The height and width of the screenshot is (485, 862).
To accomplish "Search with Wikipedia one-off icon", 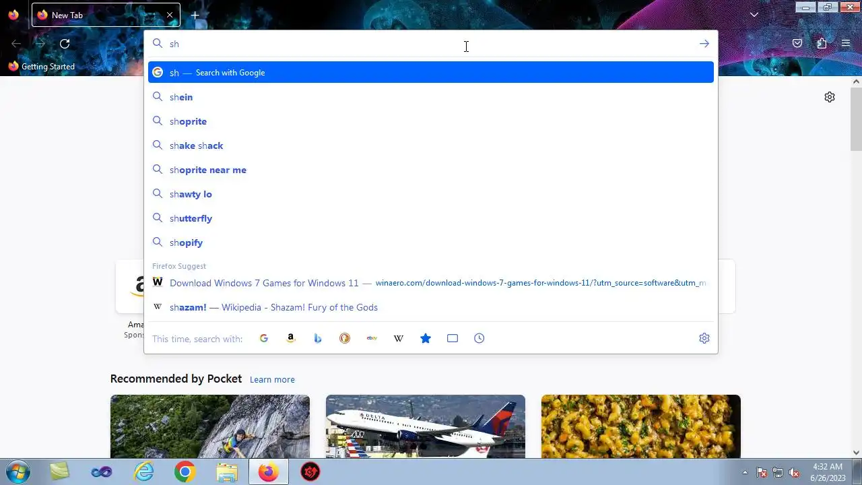I will [399, 338].
